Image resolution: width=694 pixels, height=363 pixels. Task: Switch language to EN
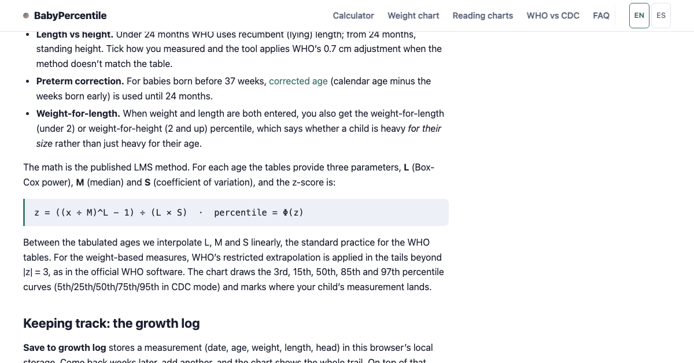point(639,16)
